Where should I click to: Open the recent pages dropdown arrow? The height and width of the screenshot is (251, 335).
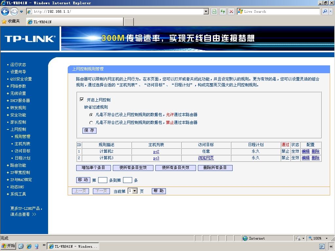(x=21, y=11)
